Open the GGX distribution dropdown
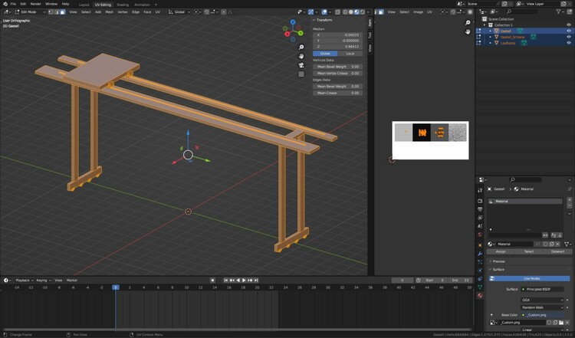Viewport: 575px width, 338px height. click(x=542, y=300)
